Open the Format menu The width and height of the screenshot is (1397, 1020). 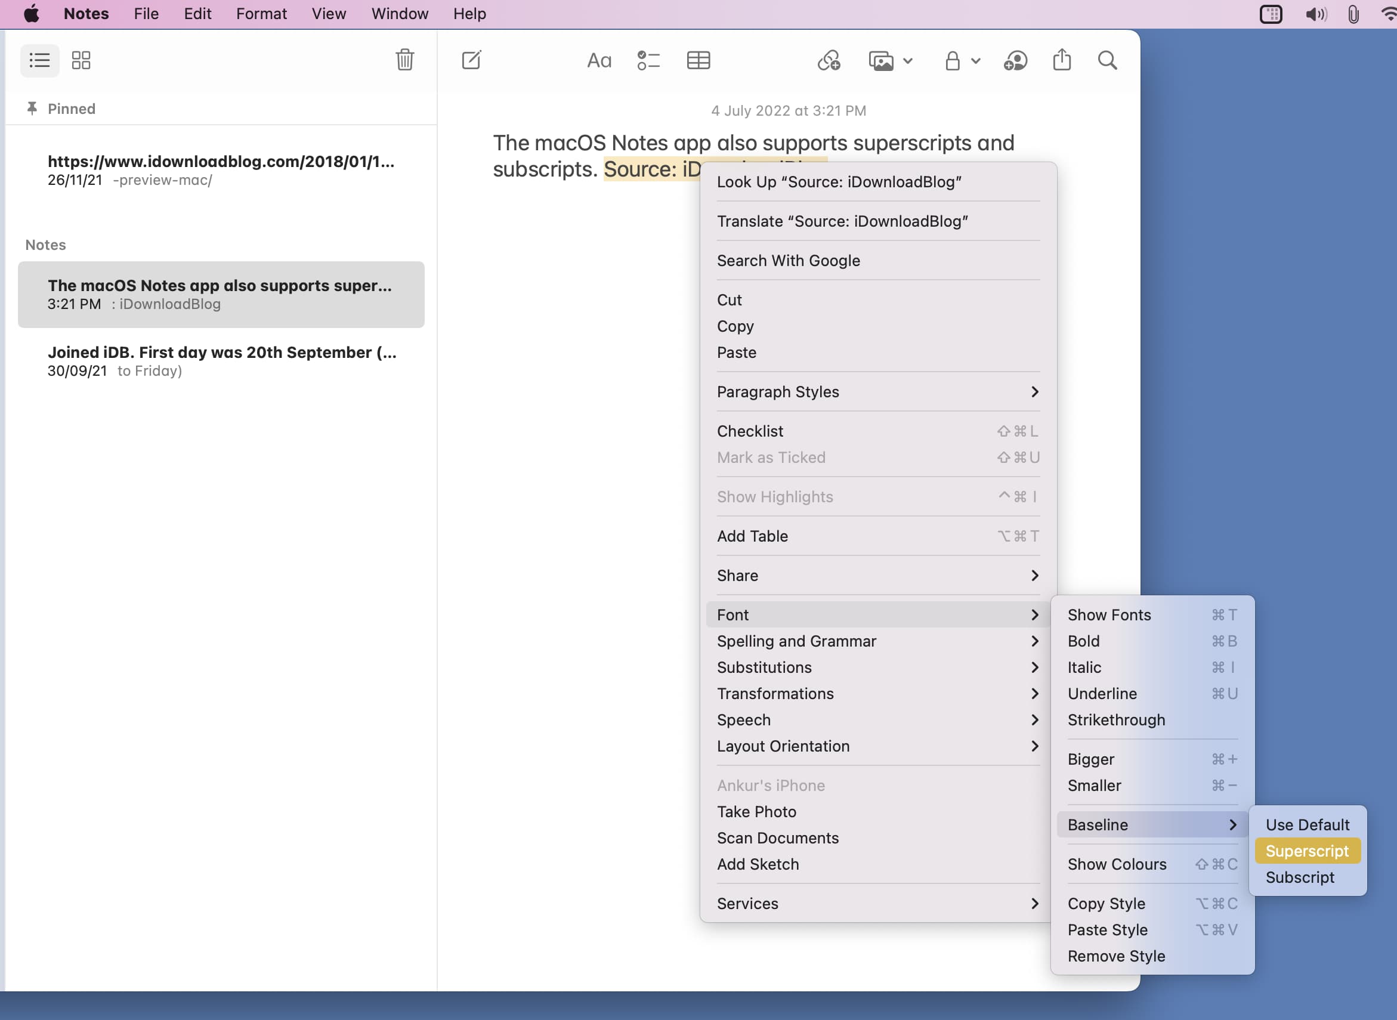point(261,14)
